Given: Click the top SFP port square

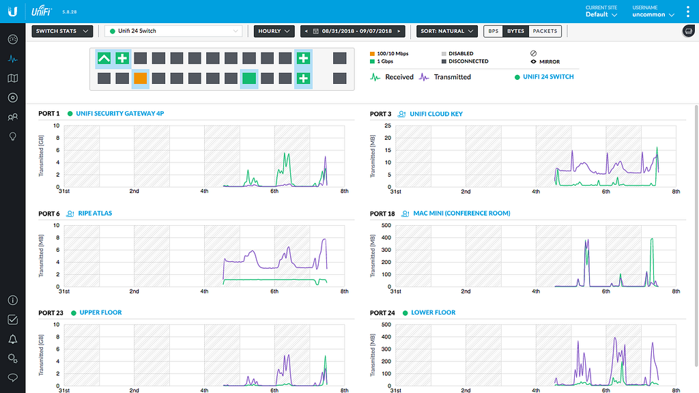Looking at the screenshot, I should [340, 59].
